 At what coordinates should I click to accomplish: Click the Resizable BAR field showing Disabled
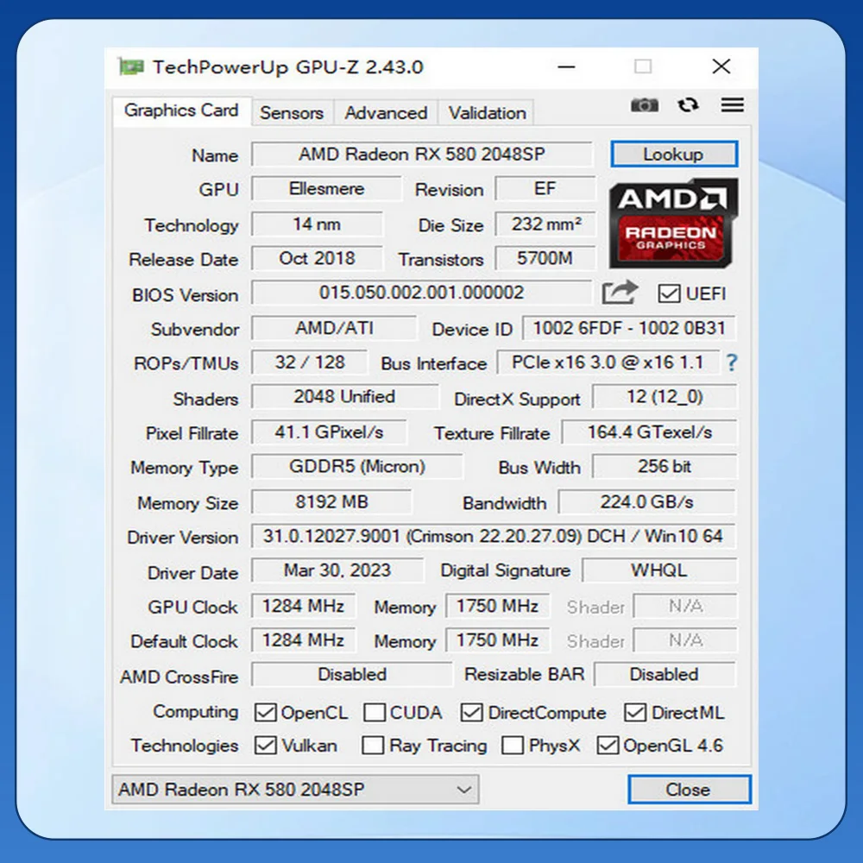[x=665, y=674]
